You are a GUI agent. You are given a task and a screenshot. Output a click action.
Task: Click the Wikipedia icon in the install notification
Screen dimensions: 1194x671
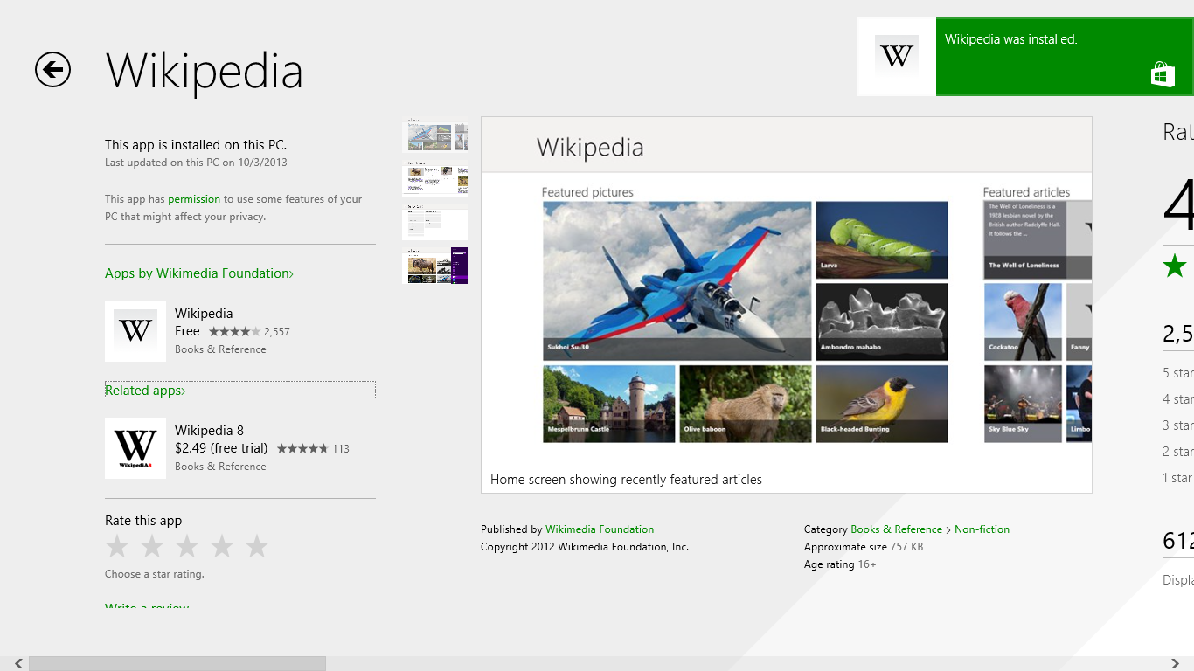896,57
